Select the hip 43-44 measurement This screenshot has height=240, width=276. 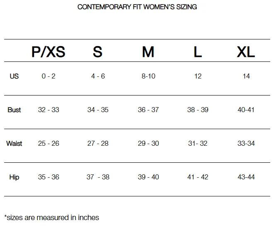(246, 177)
